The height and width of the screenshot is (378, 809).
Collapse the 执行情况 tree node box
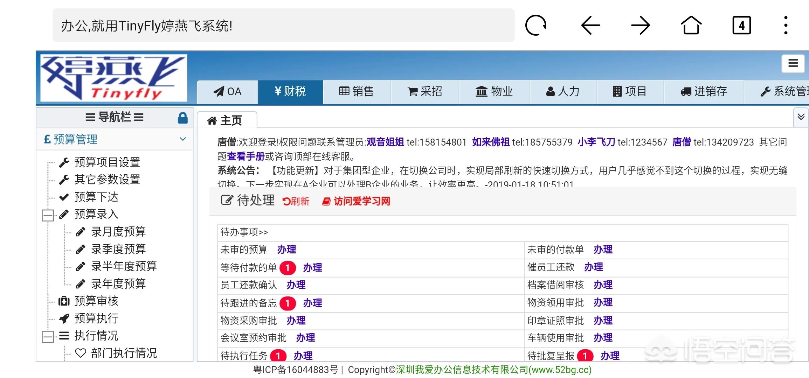pos(48,336)
